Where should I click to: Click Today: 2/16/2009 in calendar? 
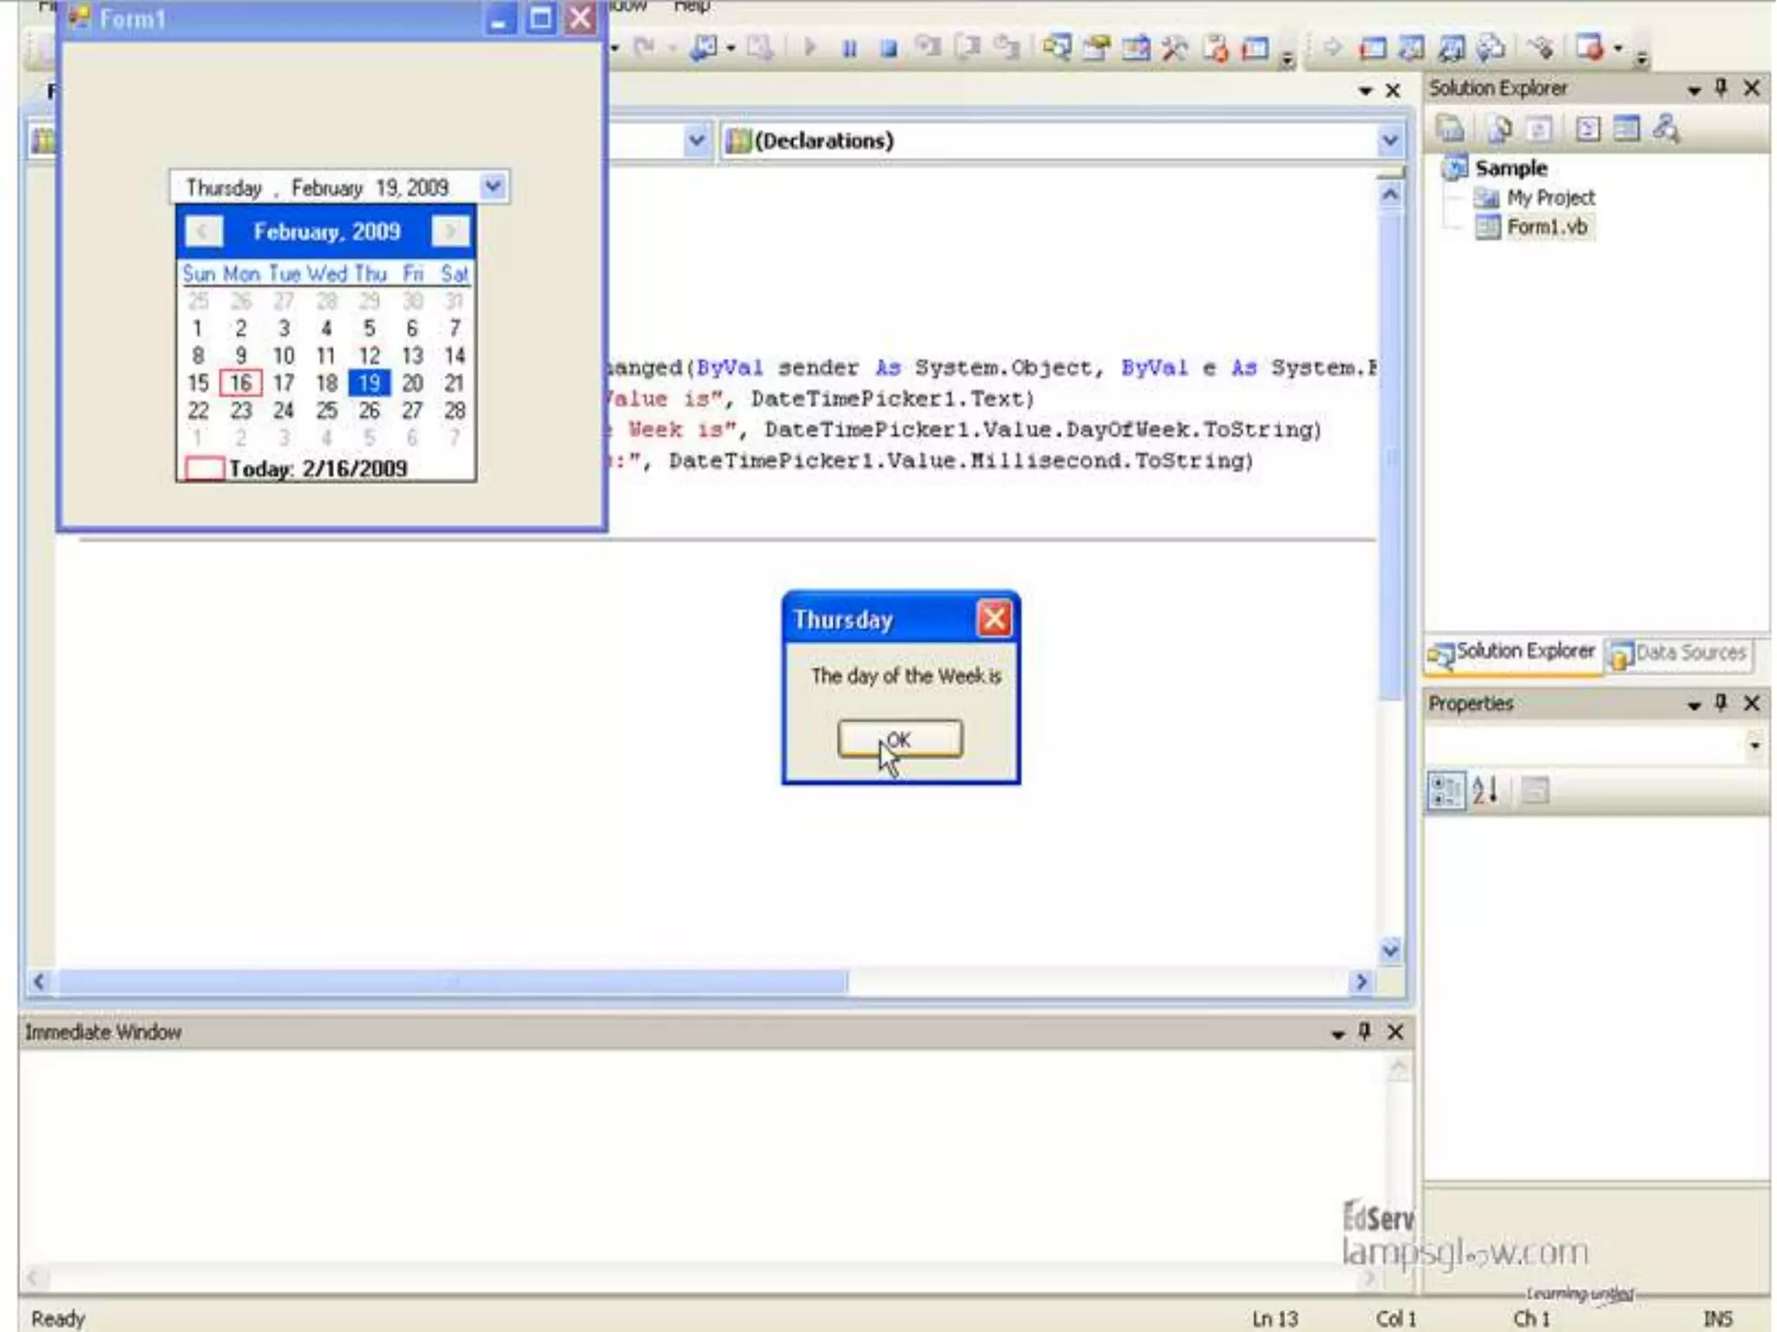pyautogui.click(x=296, y=468)
